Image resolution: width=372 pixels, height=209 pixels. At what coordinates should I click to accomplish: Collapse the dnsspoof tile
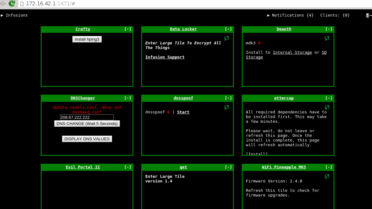click(228, 98)
